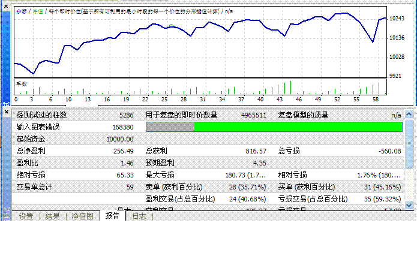Viewport: 417px width, 259px height.
Task: Click the 净值 legend label in chart
Action: click(37, 11)
